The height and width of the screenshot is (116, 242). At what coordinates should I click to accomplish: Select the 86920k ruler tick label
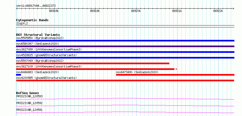pos(136,11)
